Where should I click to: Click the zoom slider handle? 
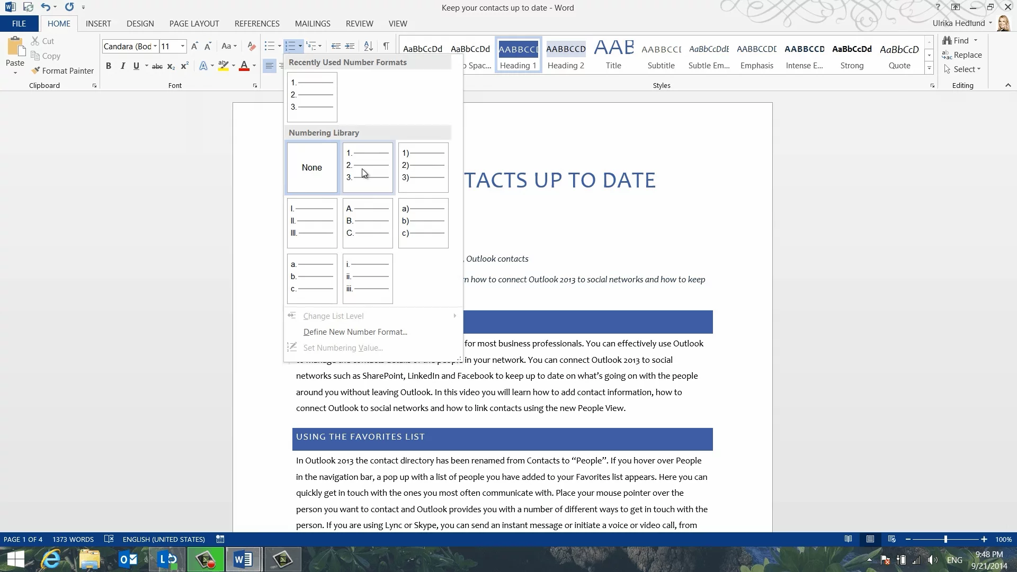[945, 539]
